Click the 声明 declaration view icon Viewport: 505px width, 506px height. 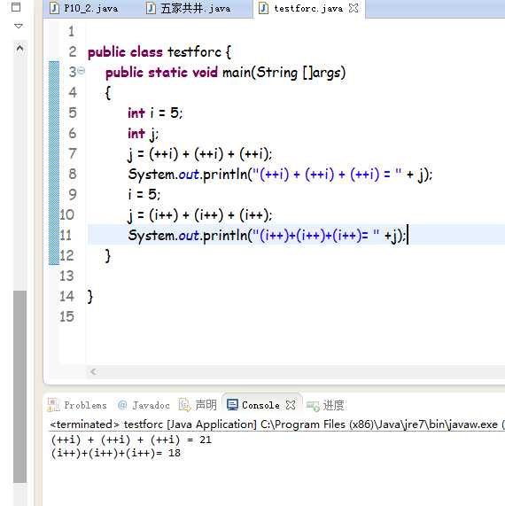click(185, 405)
